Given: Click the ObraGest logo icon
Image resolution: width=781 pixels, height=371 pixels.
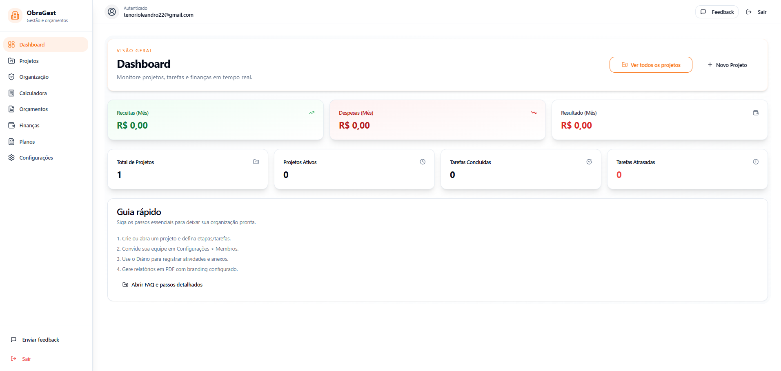Looking at the screenshot, I should tap(15, 16).
